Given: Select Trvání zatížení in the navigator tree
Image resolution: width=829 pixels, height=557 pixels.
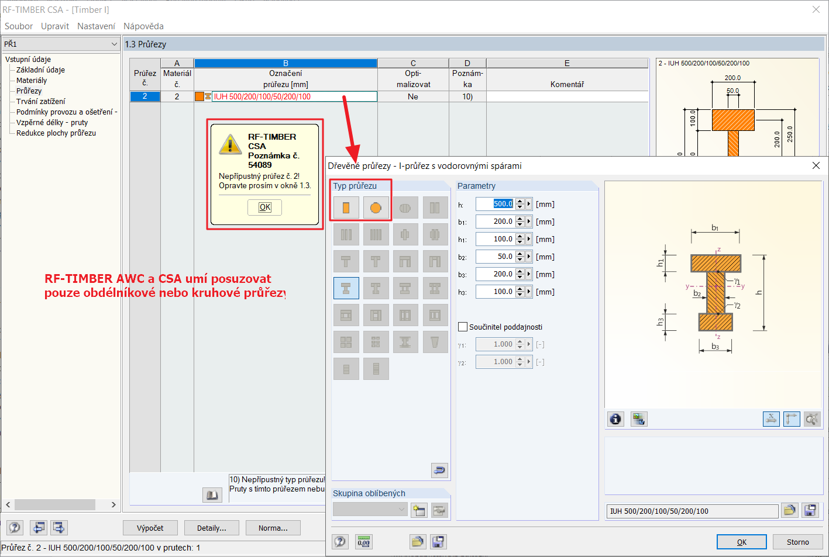Looking at the screenshot, I should tap(40, 101).
